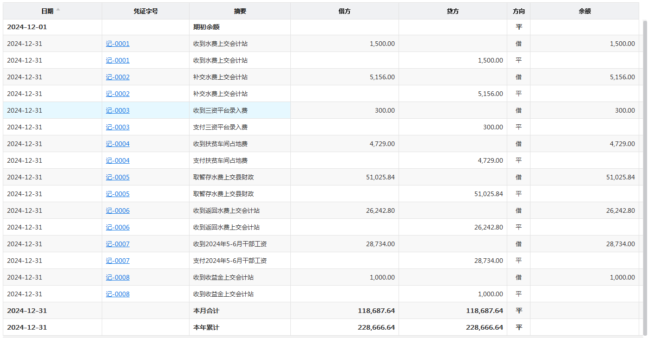Open voucher 记-0007 for 支付2024年5-6月干部工资

(x=118, y=261)
